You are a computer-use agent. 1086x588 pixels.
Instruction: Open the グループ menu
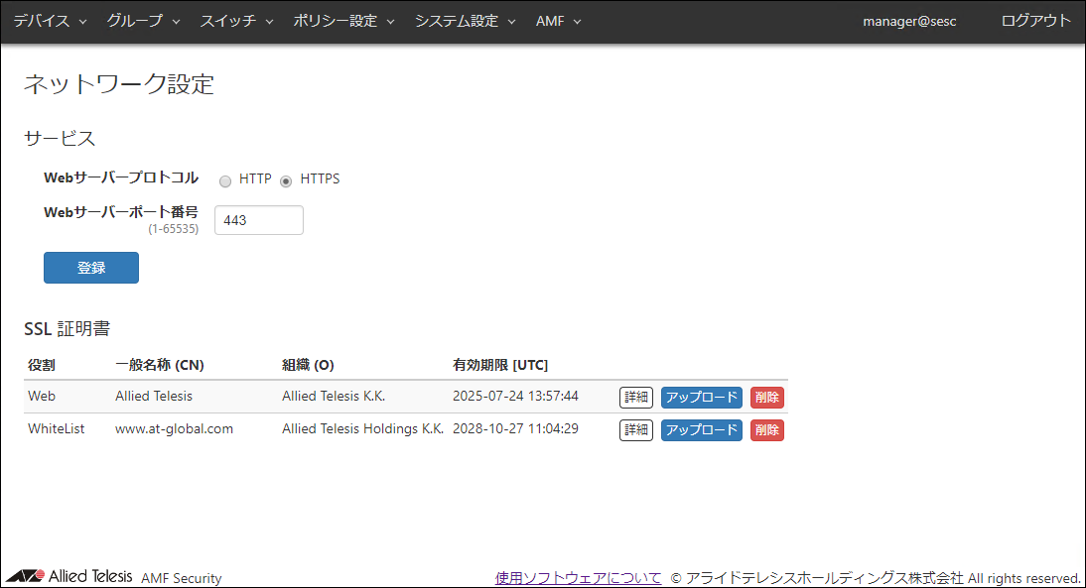point(143,21)
